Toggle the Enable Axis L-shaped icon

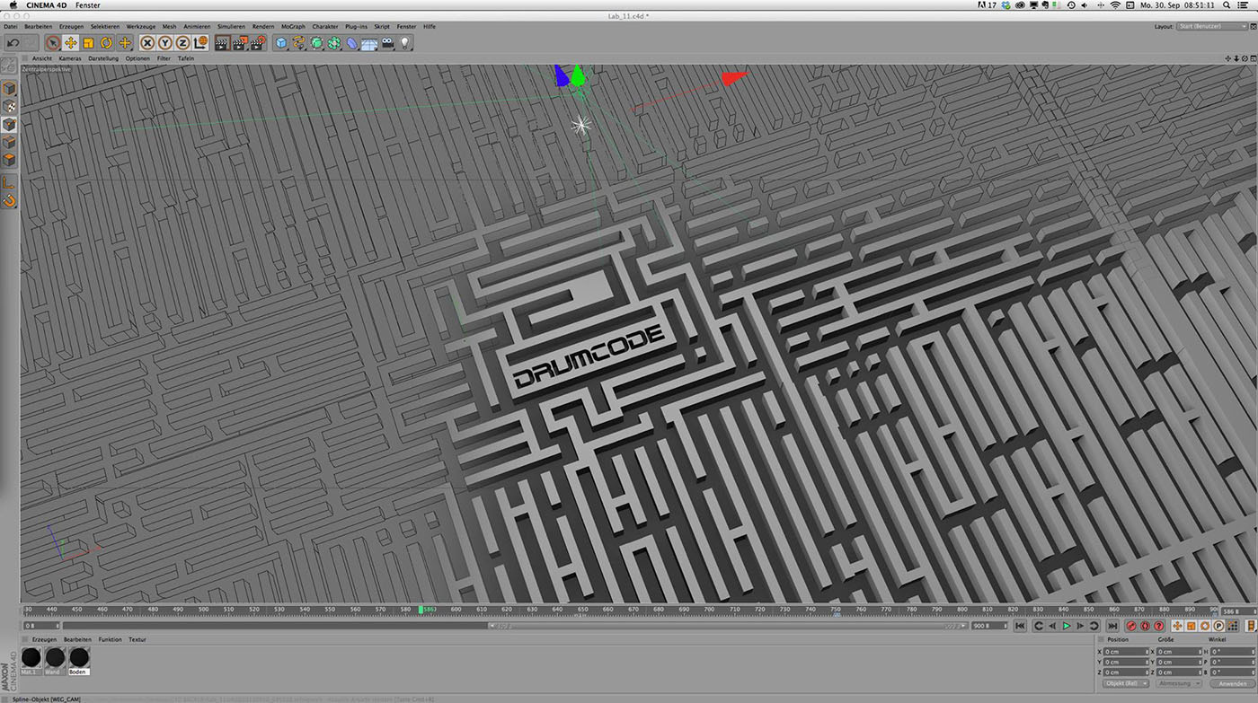[x=9, y=183]
